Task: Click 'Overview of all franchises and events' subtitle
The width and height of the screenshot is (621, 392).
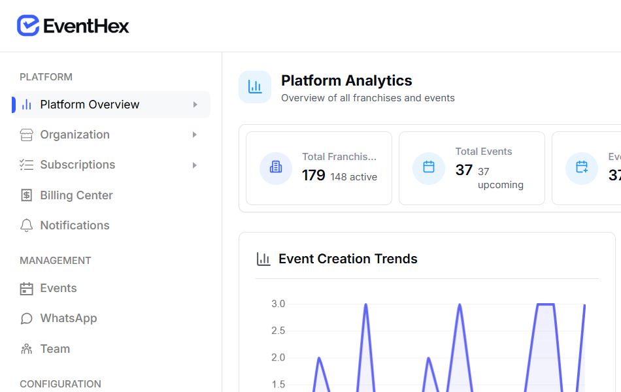Action: click(x=368, y=98)
